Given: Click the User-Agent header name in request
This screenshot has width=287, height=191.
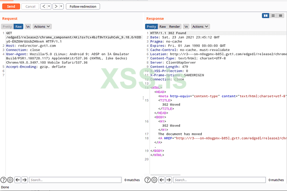Looking at the screenshot, I should pyautogui.click(x=16, y=54).
